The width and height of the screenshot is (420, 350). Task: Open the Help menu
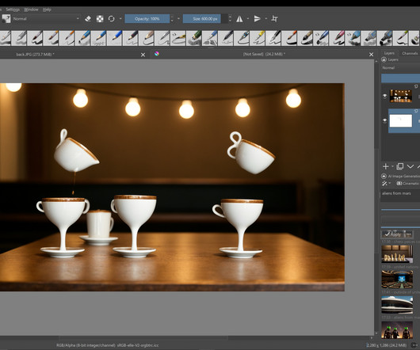[47, 10]
